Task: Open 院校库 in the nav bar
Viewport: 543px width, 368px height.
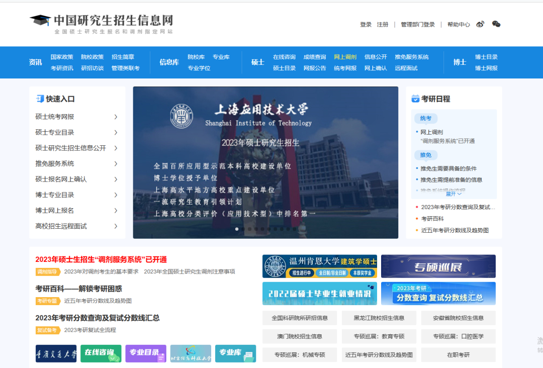Action: point(196,57)
